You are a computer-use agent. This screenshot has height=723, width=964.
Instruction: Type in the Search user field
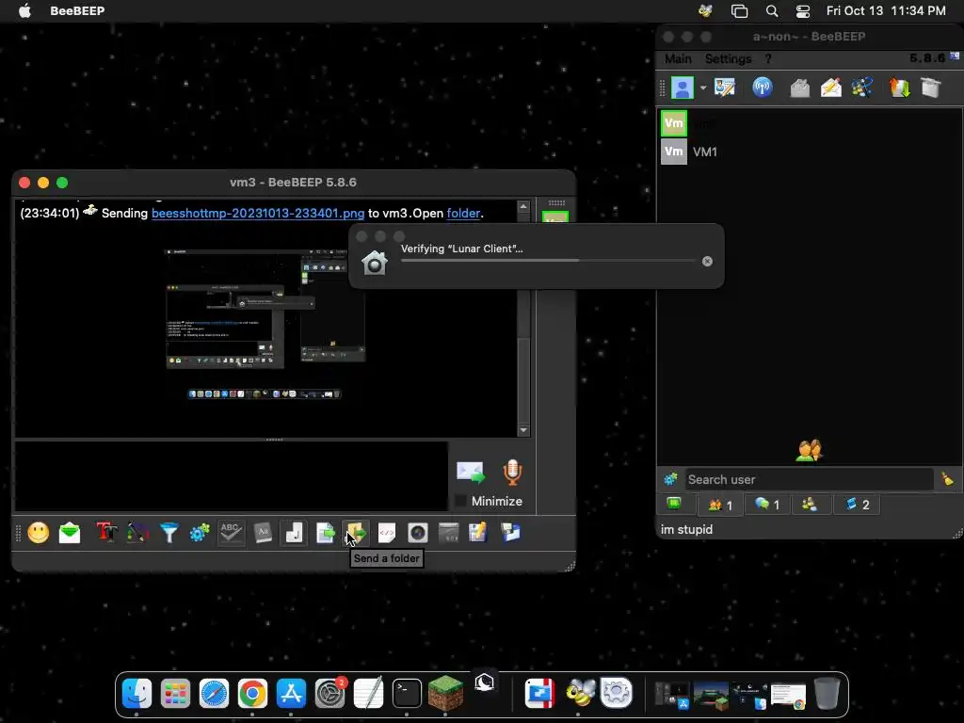[809, 479]
